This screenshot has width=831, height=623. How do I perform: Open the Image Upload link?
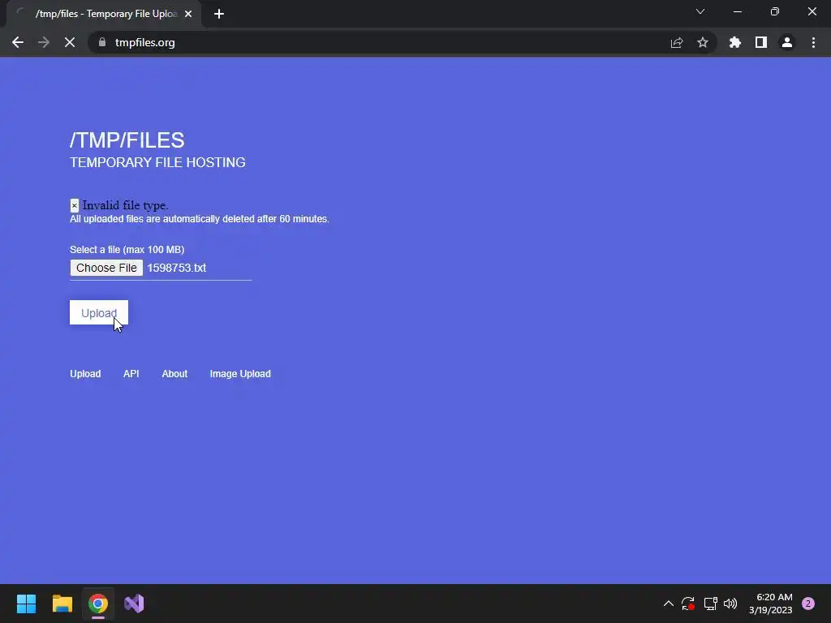[240, 373]
